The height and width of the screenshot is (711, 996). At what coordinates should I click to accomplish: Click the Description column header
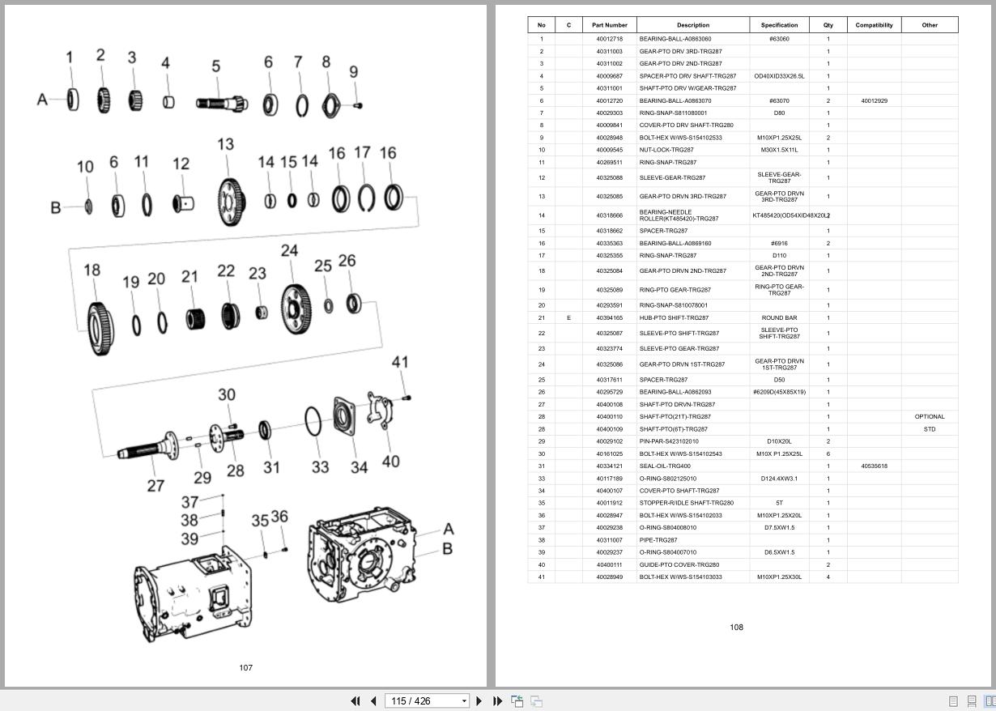click(x=693, y=25)
